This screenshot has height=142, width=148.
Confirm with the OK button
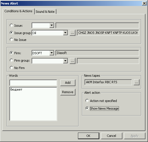pos(89,136)
